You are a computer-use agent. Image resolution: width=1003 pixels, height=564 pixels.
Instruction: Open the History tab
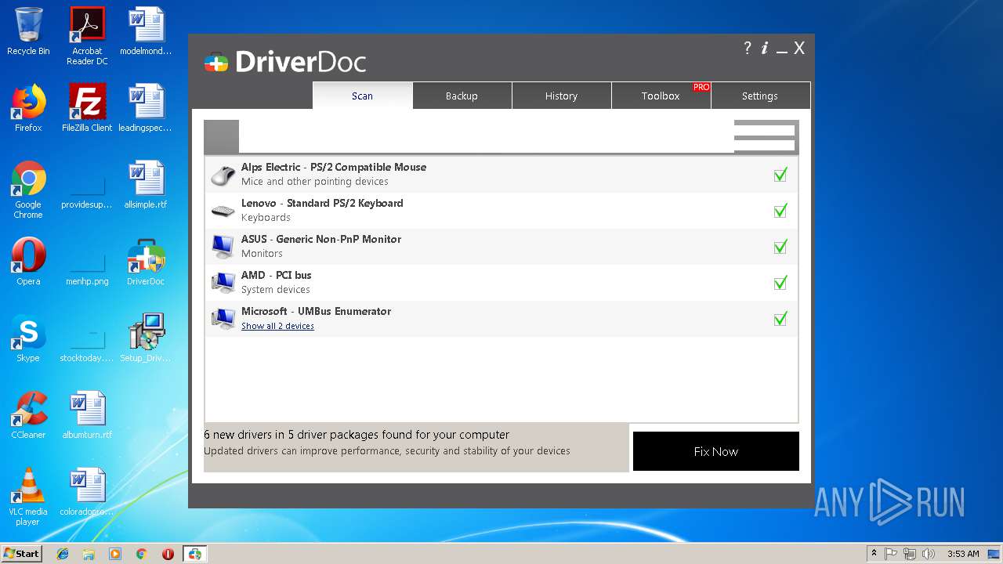[561, 96]
